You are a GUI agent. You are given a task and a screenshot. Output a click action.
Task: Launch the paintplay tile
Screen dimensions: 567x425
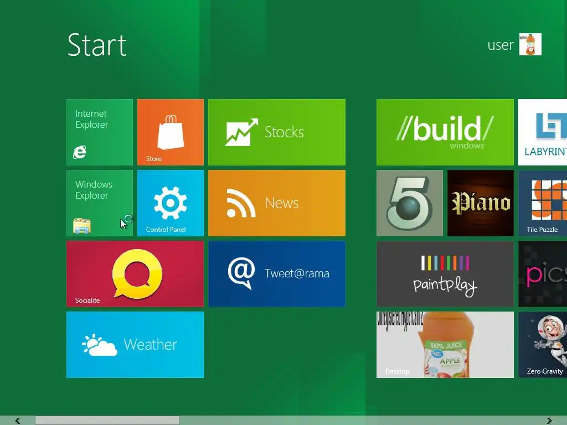445,274
